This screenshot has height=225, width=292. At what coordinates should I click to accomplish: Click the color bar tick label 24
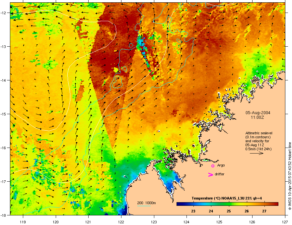[211, 211]
